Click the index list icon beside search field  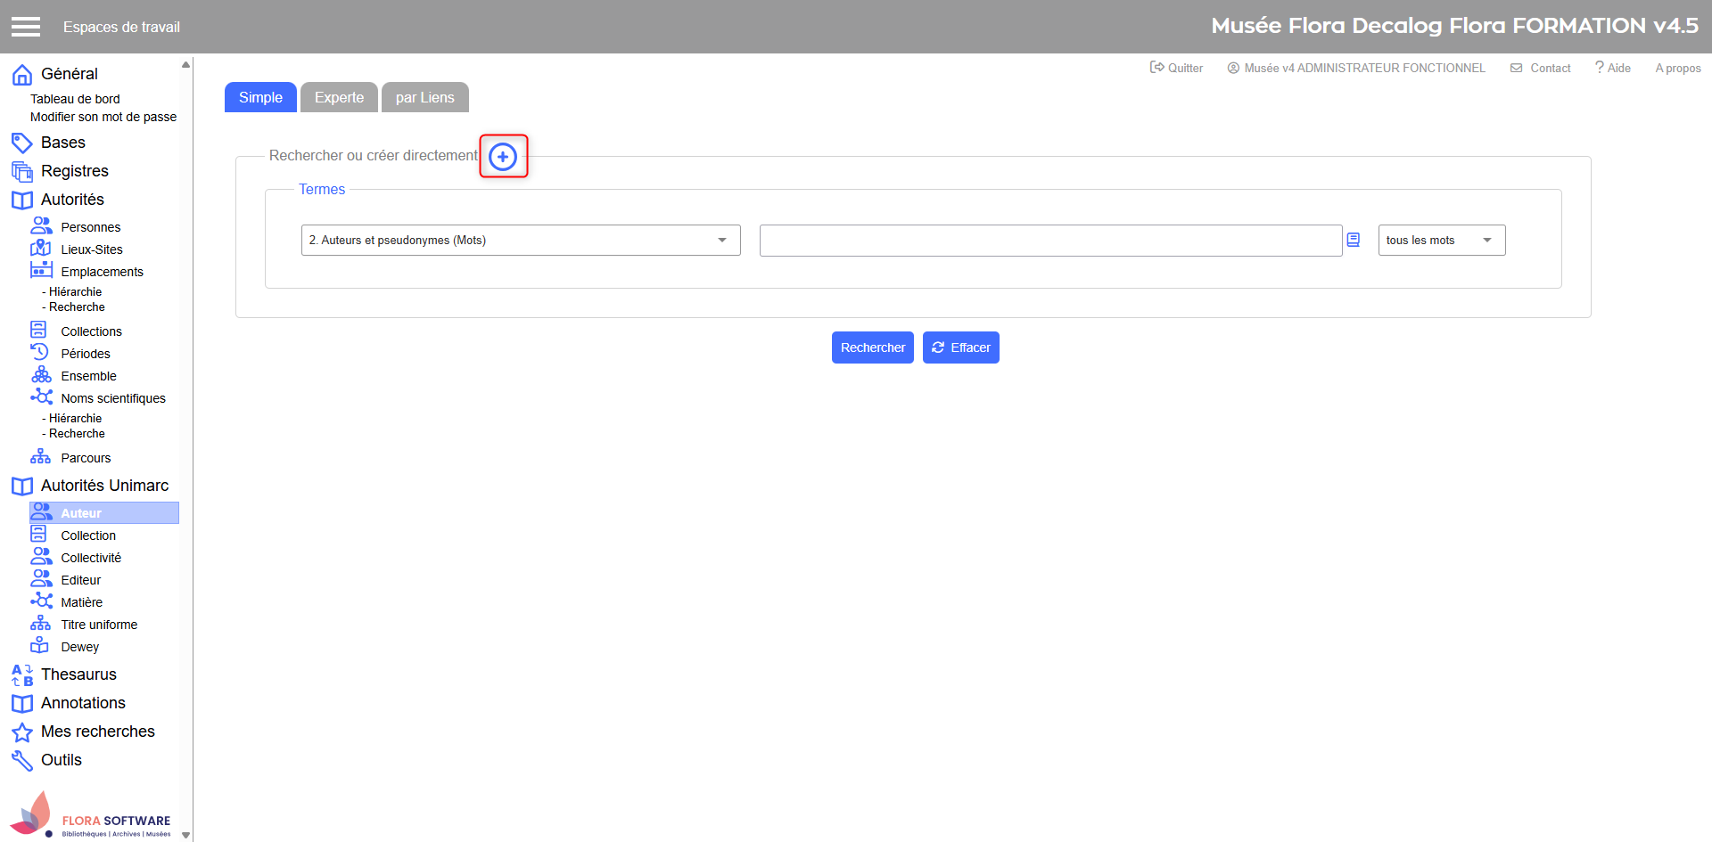coord(1353,240)
